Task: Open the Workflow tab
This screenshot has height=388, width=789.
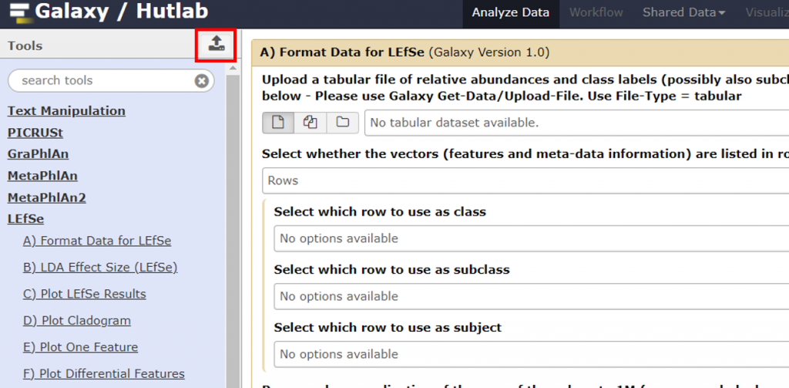Action: (596, 12)
